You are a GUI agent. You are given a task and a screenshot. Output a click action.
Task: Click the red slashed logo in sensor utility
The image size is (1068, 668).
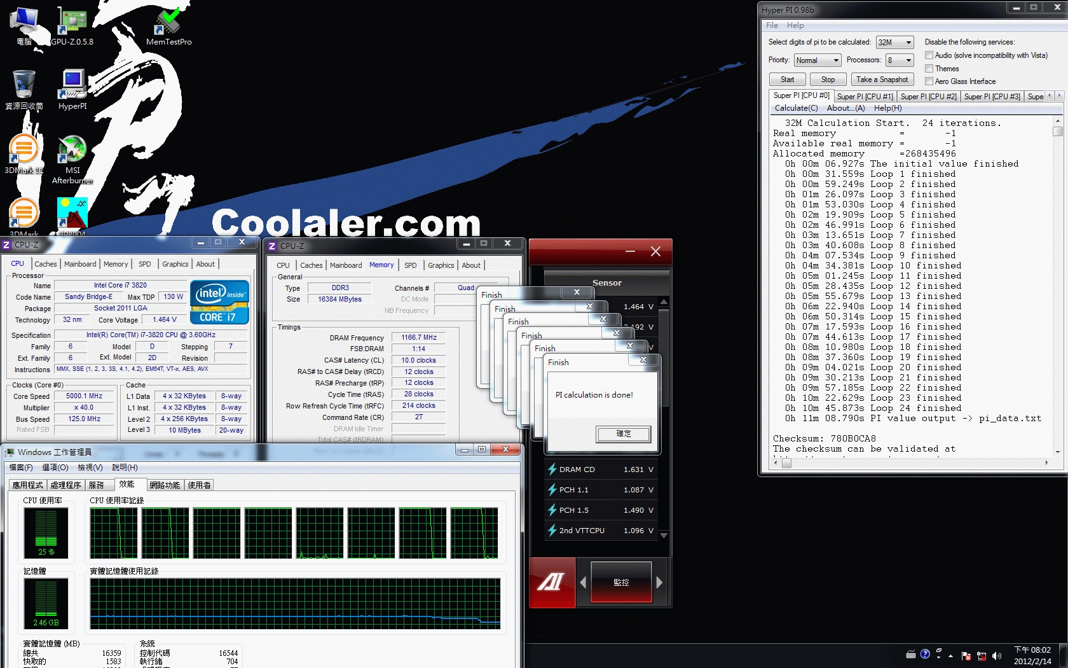[552, 582]
